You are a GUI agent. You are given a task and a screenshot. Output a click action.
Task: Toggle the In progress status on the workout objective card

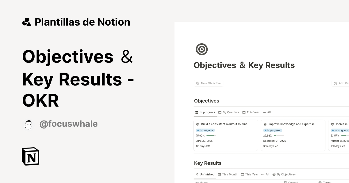[205, 130]
